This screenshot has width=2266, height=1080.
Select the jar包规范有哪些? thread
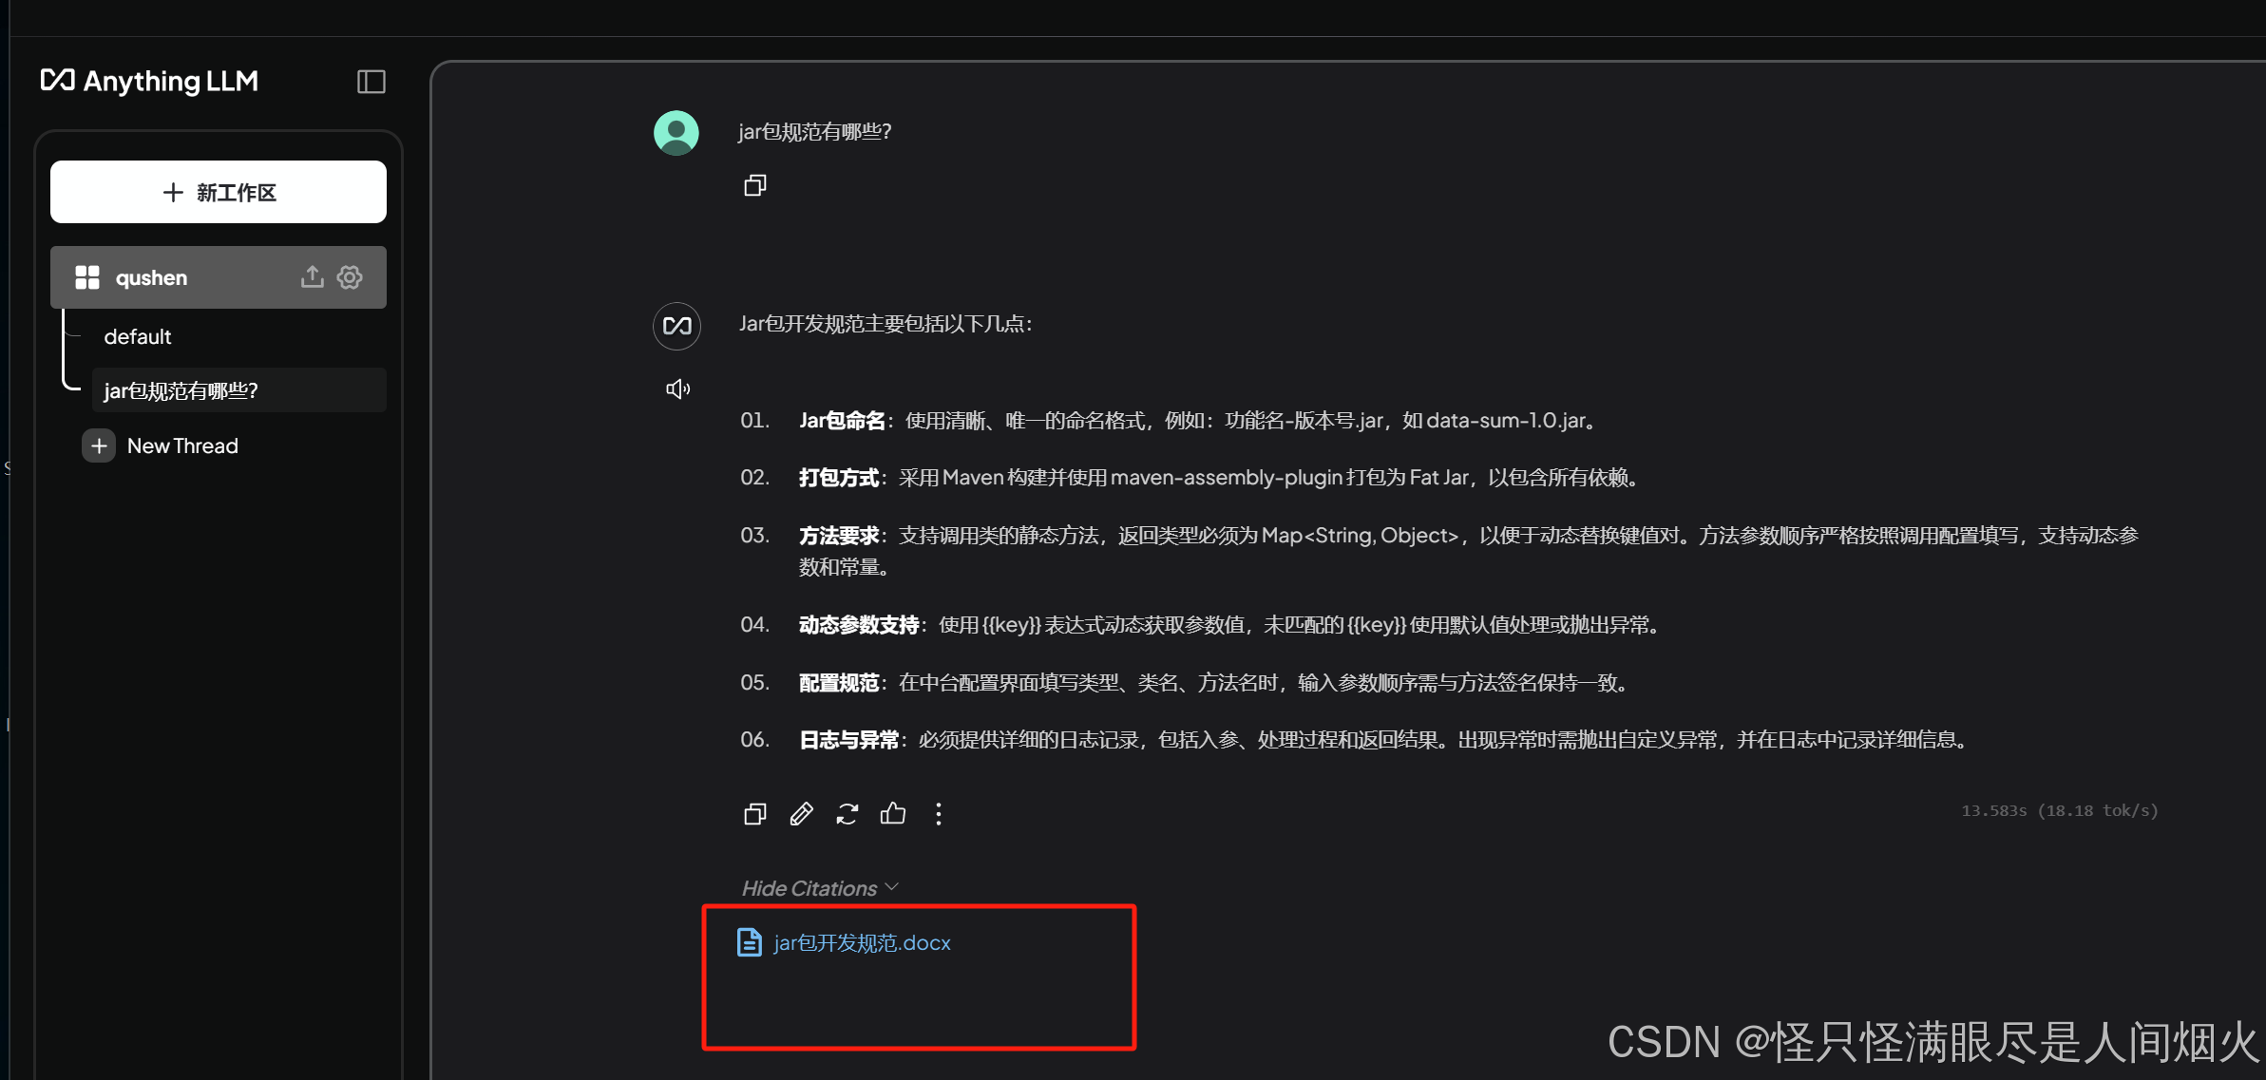[x=181, y=390]
